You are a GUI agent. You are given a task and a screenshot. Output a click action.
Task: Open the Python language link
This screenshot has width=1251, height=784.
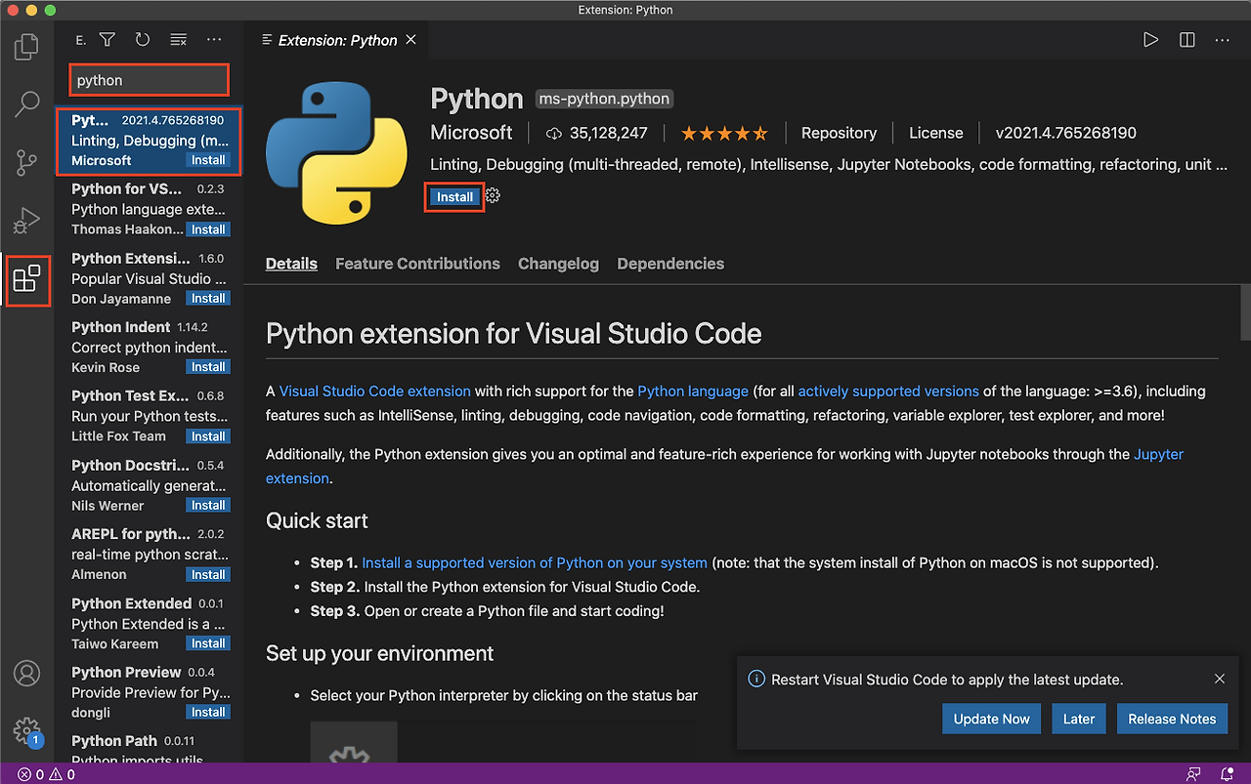coord(693,391)
